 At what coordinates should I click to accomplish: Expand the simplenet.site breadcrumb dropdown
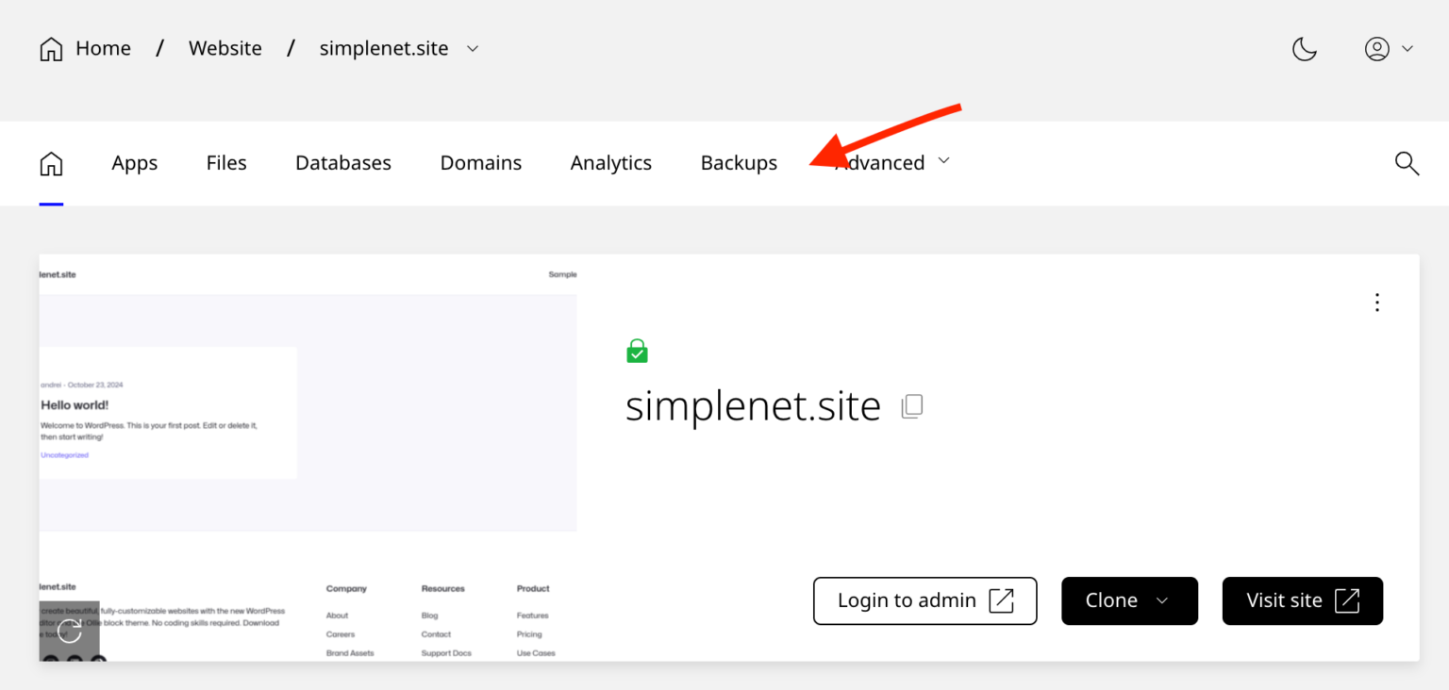(472, 48)
